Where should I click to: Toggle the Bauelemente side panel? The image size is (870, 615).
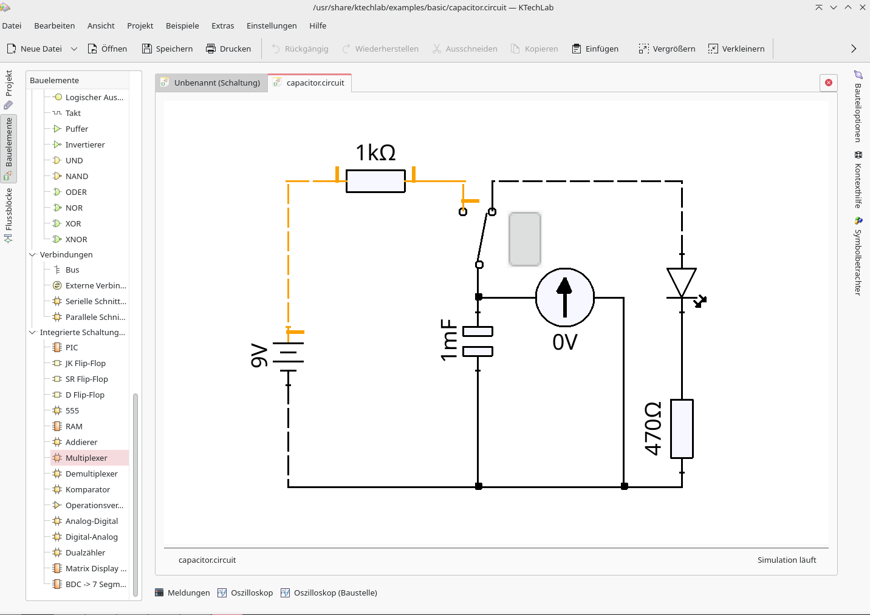(x=9, y=149)
